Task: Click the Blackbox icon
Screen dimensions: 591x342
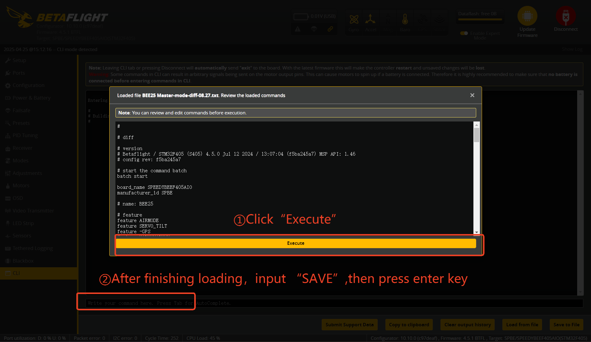Action: coord(8,261)
